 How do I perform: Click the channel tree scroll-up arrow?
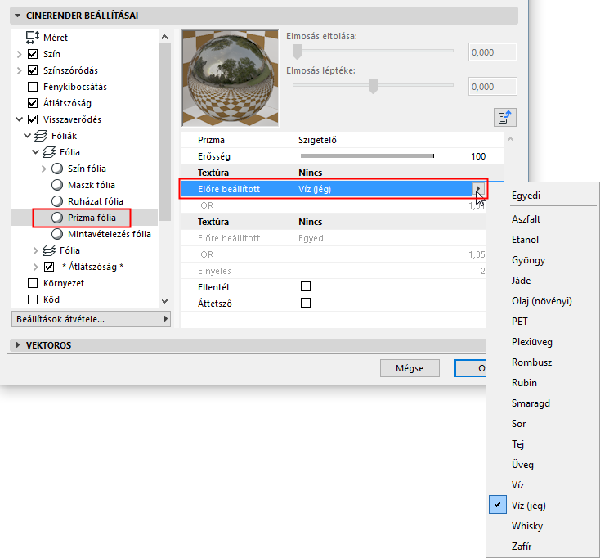164,37
